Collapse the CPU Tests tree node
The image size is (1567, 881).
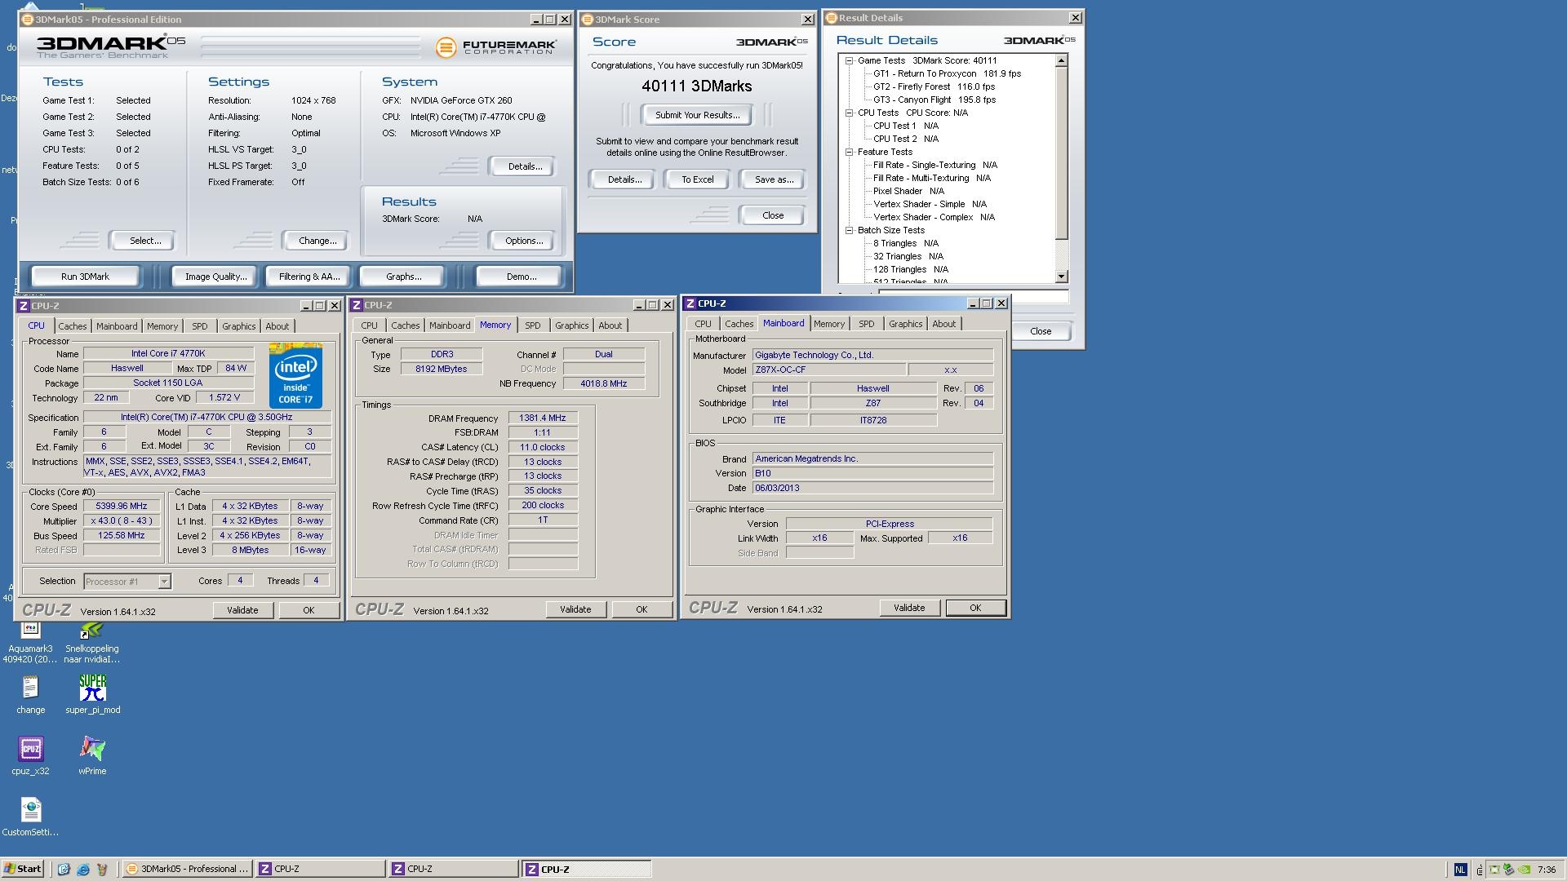tap(849, 113)
